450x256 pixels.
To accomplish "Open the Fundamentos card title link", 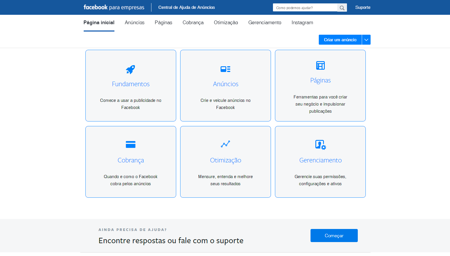I will [131, 84].
